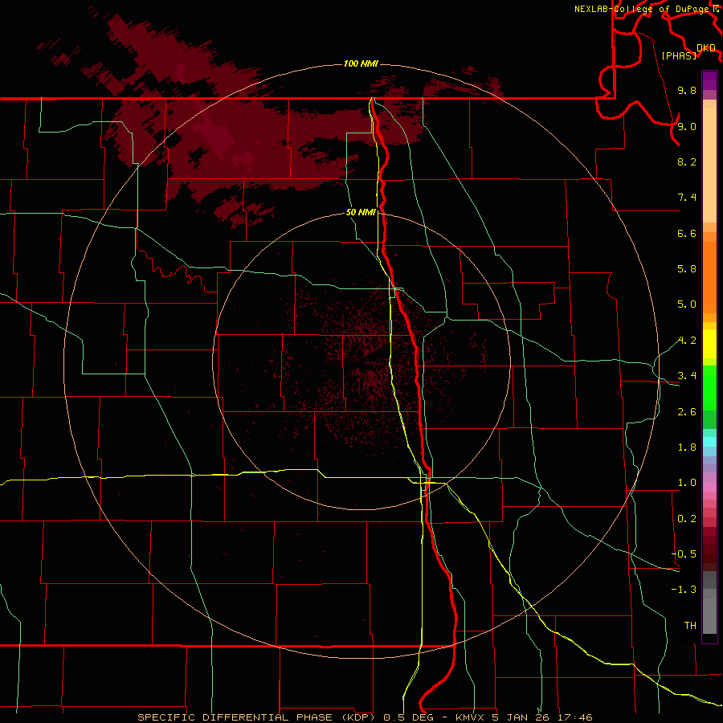
Task: Click the "9.0" scale value
Action: point(687,126)
